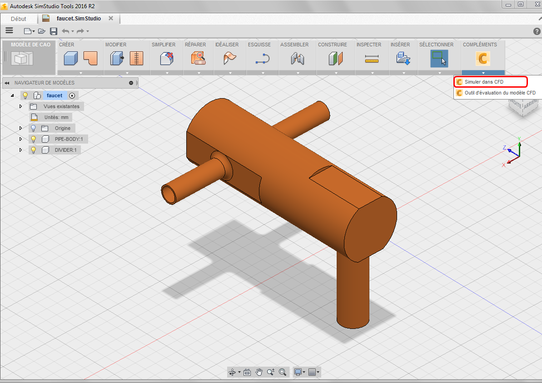Switch to the faucet.SimStudio tab
The image size is (542, 383).
pyautogui.click(x=79, y=18)
